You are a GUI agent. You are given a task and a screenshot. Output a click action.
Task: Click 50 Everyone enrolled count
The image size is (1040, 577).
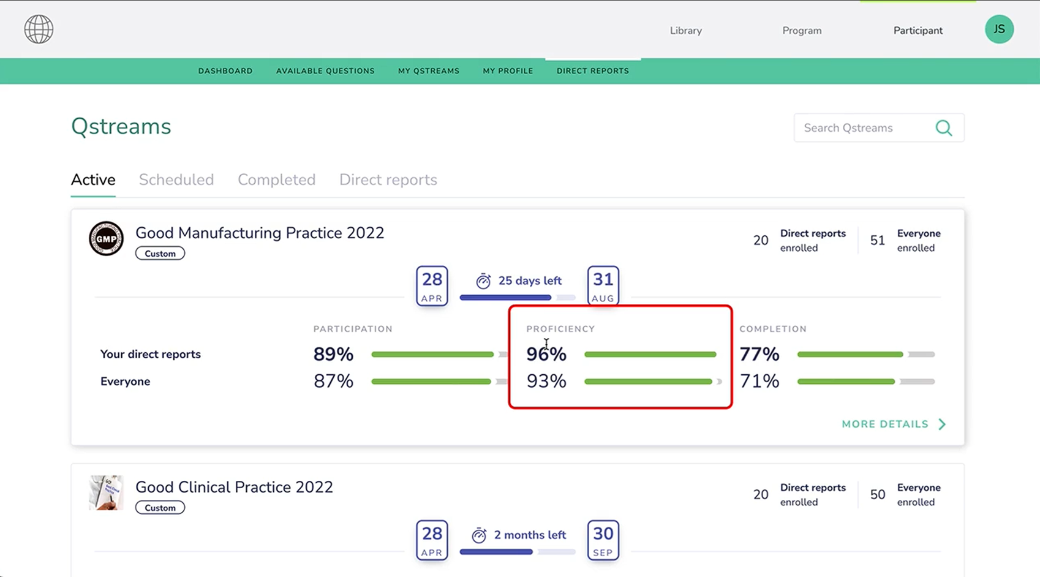[x=905, y=494]
